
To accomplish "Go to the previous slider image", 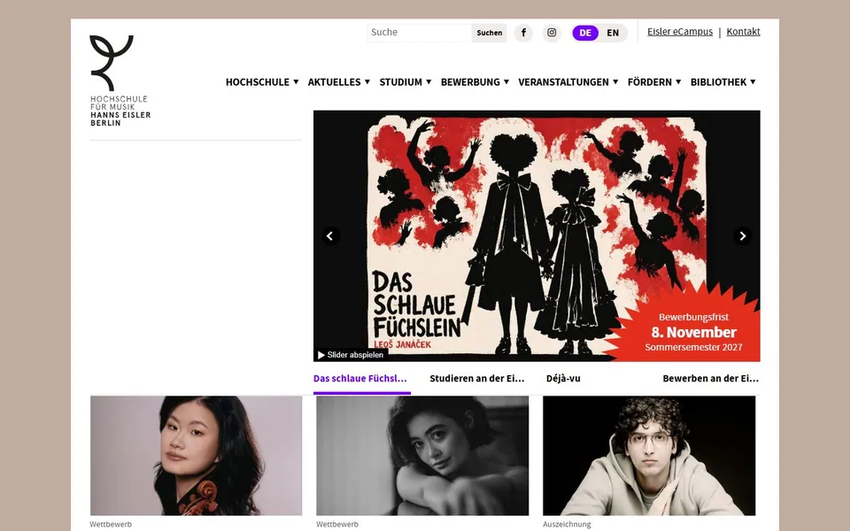I will coord(330,235).
